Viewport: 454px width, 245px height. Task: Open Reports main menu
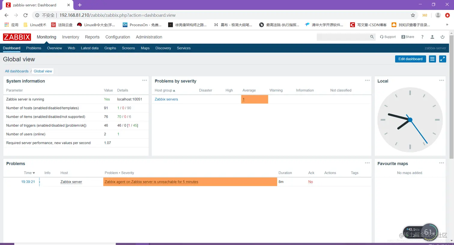92,37
